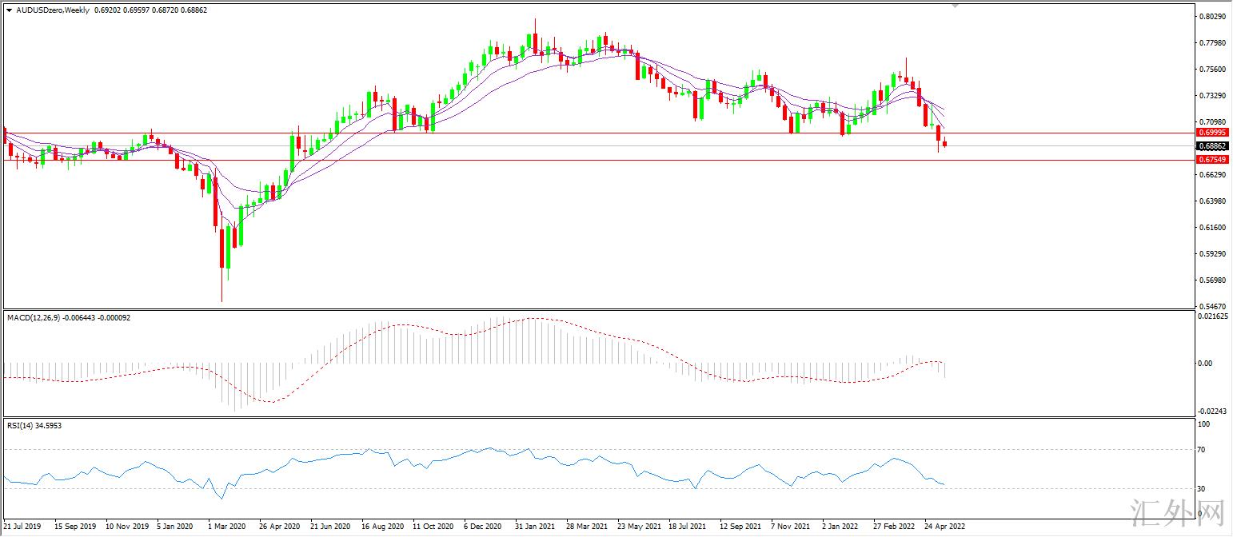Click the grey chart shift triangle marker
Viewport: 1233px width, 537px height.
pos(954,5)
